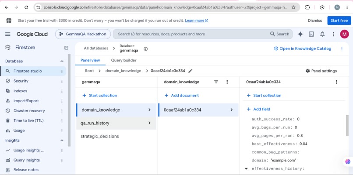The image size is (353, 175).
Task: Go to All databases breadcrumb
Action: (x=96, y=48)
